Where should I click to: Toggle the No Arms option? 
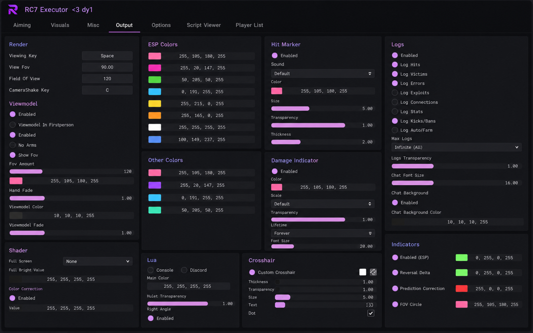pyautogui.click(x=13, y=145)
